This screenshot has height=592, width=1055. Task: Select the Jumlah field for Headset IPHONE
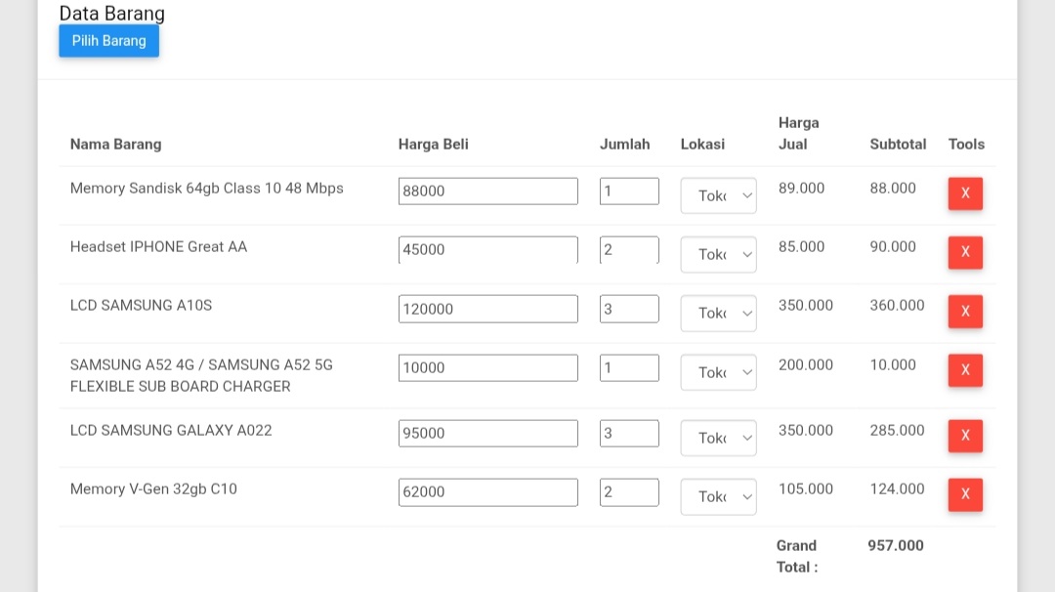[629, 250]
